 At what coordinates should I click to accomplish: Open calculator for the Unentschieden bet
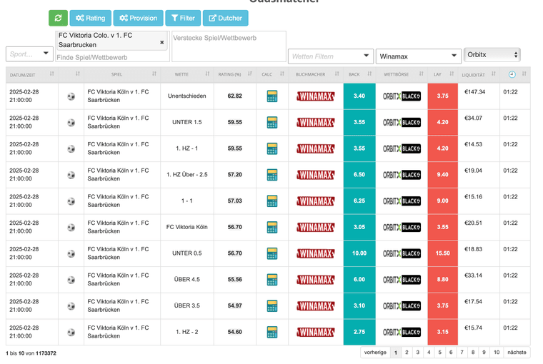pos(272,96)
